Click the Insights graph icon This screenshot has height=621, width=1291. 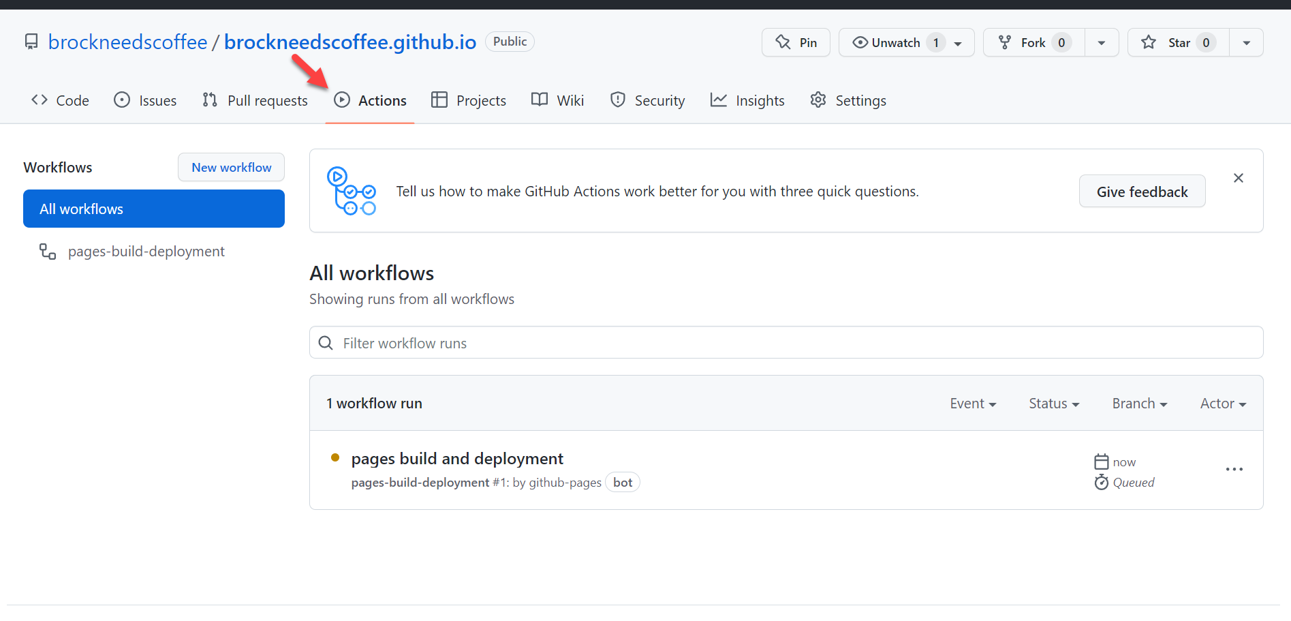click(719, 100)
